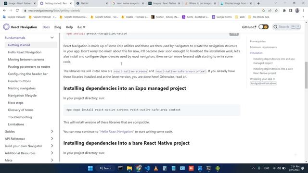This screenshot has width=308, height=173.
Task: Open Nesting navigators sidebar page
Action: click(x=22, y=88)
